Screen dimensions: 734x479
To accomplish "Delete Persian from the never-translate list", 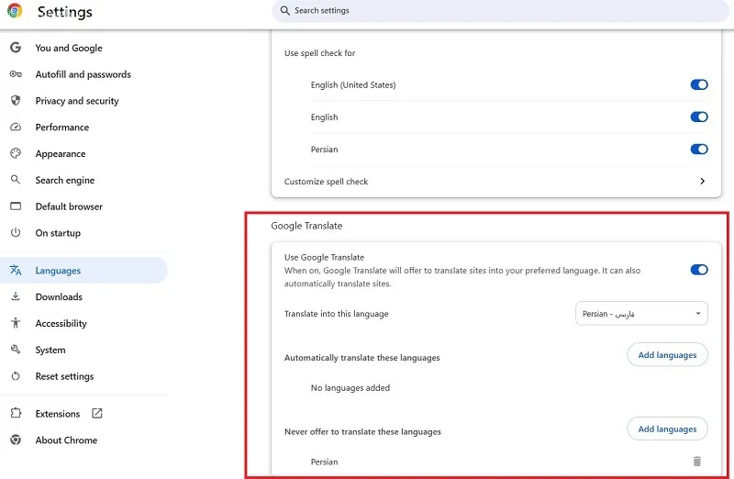I will tap(697, 462).
